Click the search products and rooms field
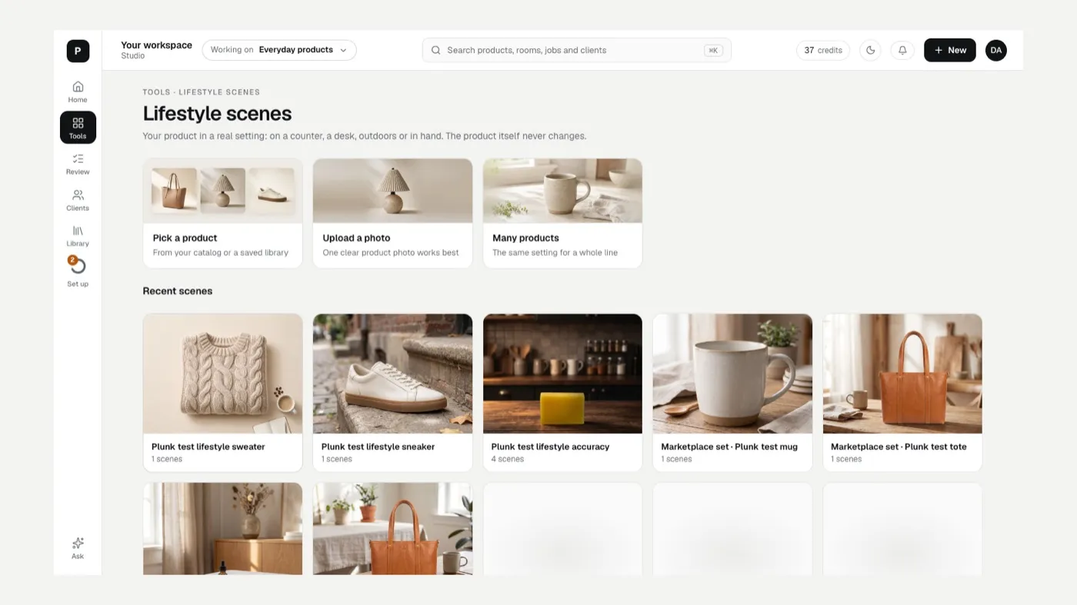The width and height of the screenshot is (1077, 605). [577, 50]
